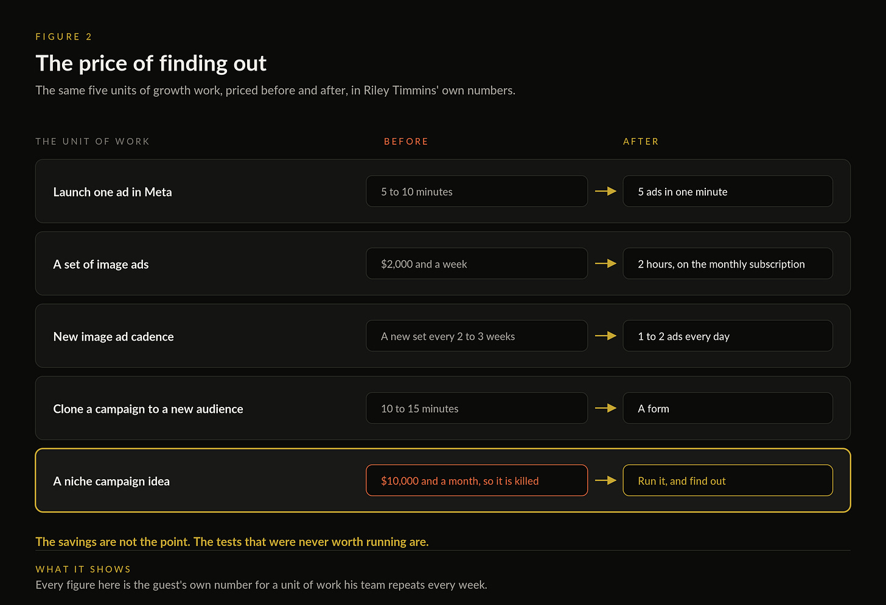Click the yellow 'savings are not the point' line
886x605 pixels.
(x=232, y=541)
